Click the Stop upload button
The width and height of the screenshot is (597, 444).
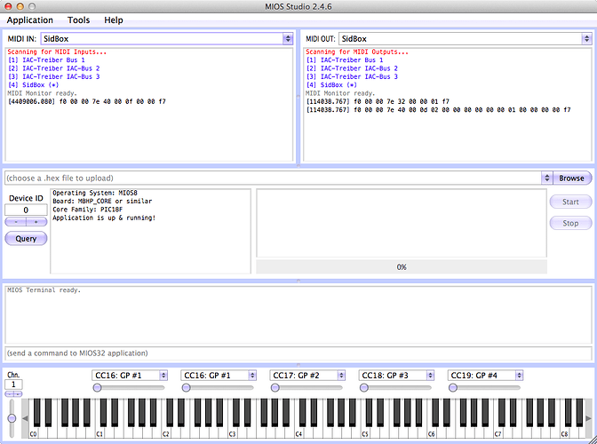[x=570, y=223]
